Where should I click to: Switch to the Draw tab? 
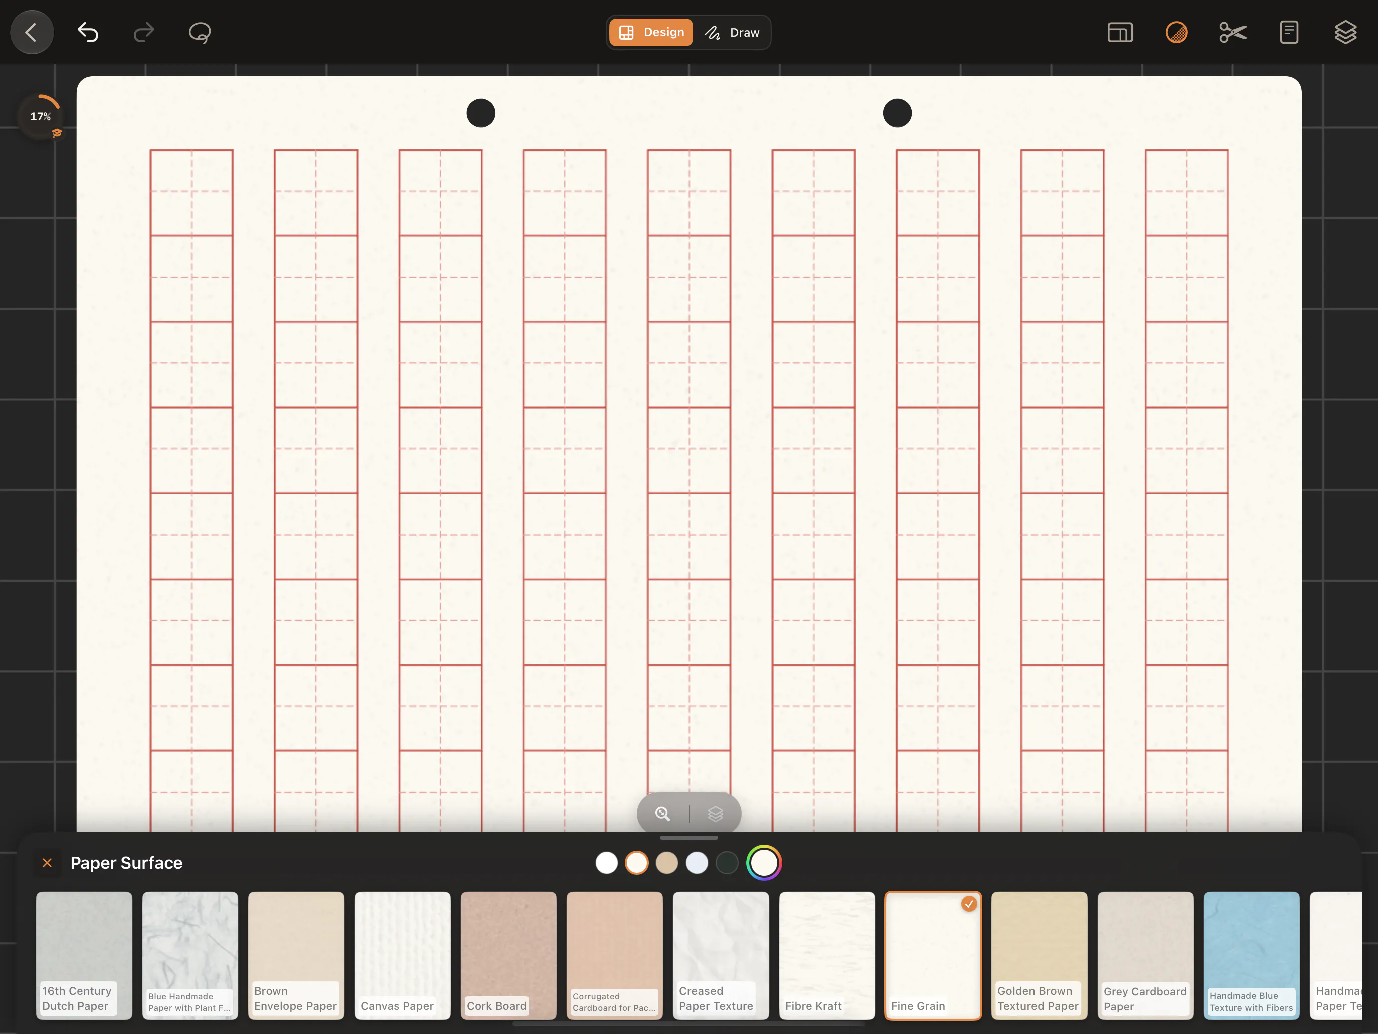tap(732, 32)
